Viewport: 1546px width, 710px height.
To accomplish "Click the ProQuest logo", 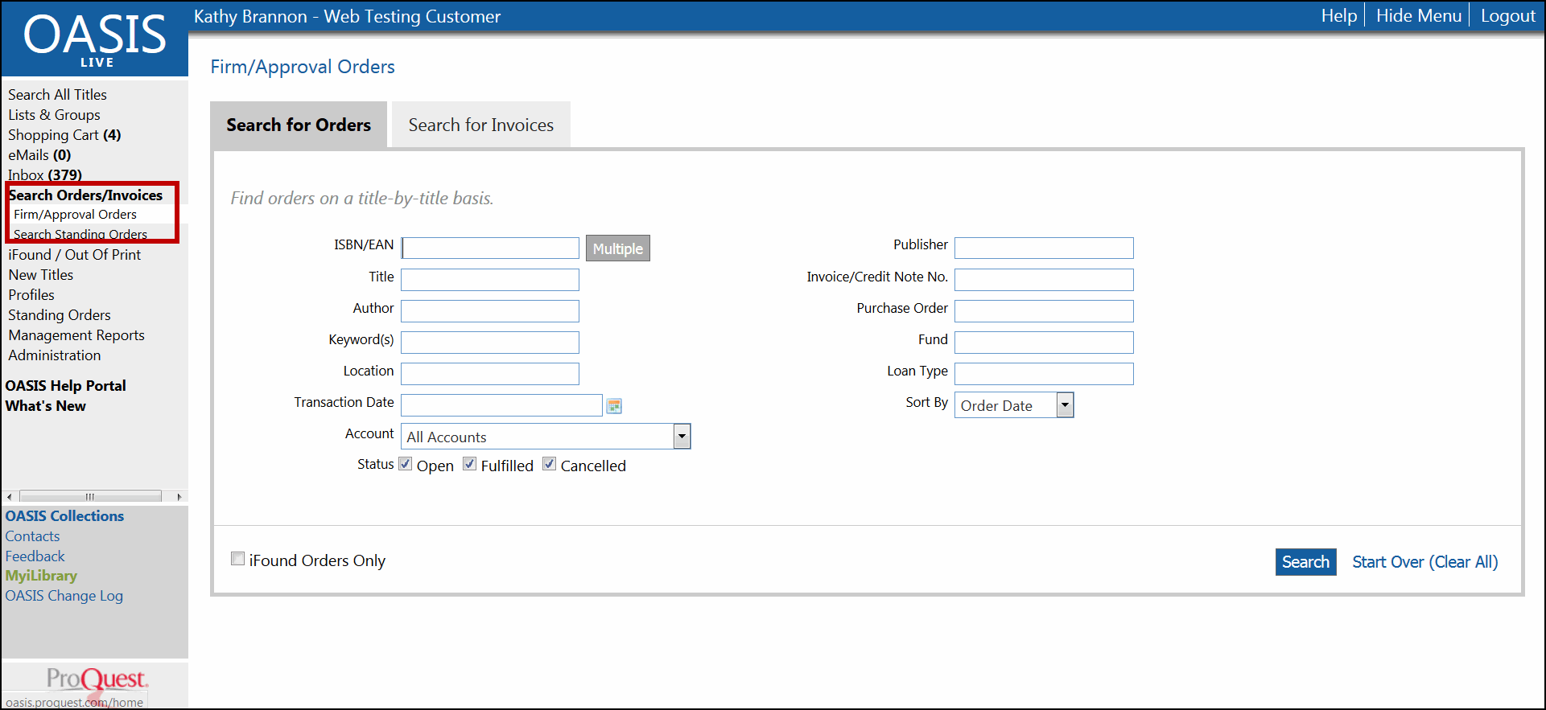I will [x=97, y=679].
